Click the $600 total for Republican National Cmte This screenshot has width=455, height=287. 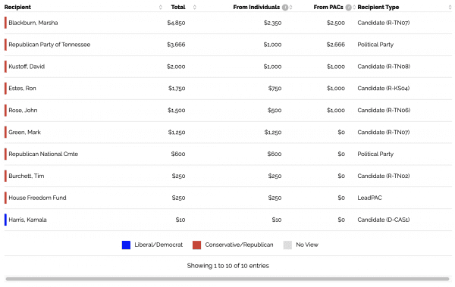point(178,154)
